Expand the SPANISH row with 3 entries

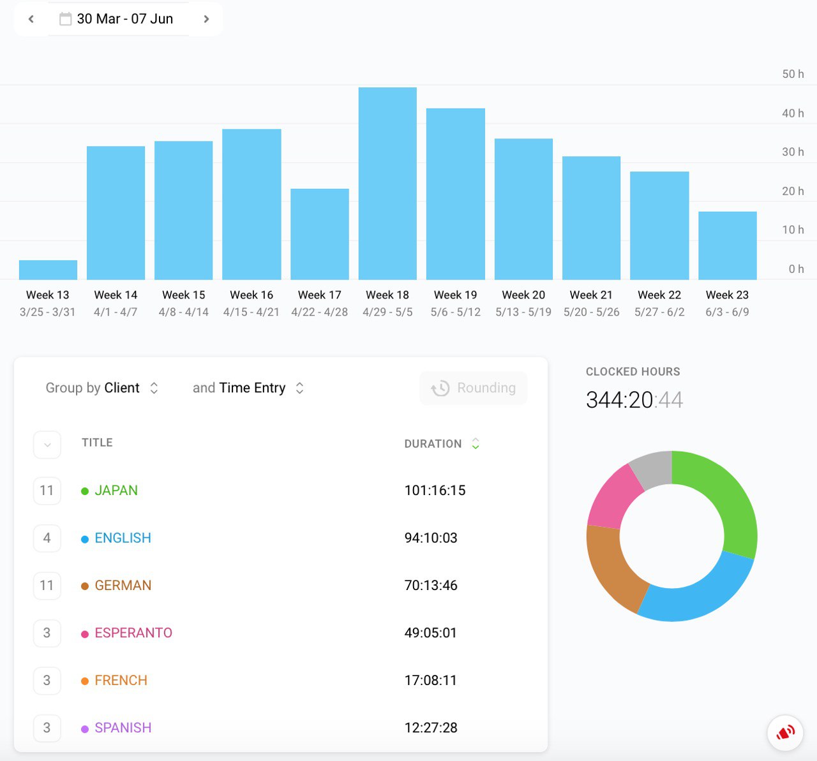click(47, 728)
